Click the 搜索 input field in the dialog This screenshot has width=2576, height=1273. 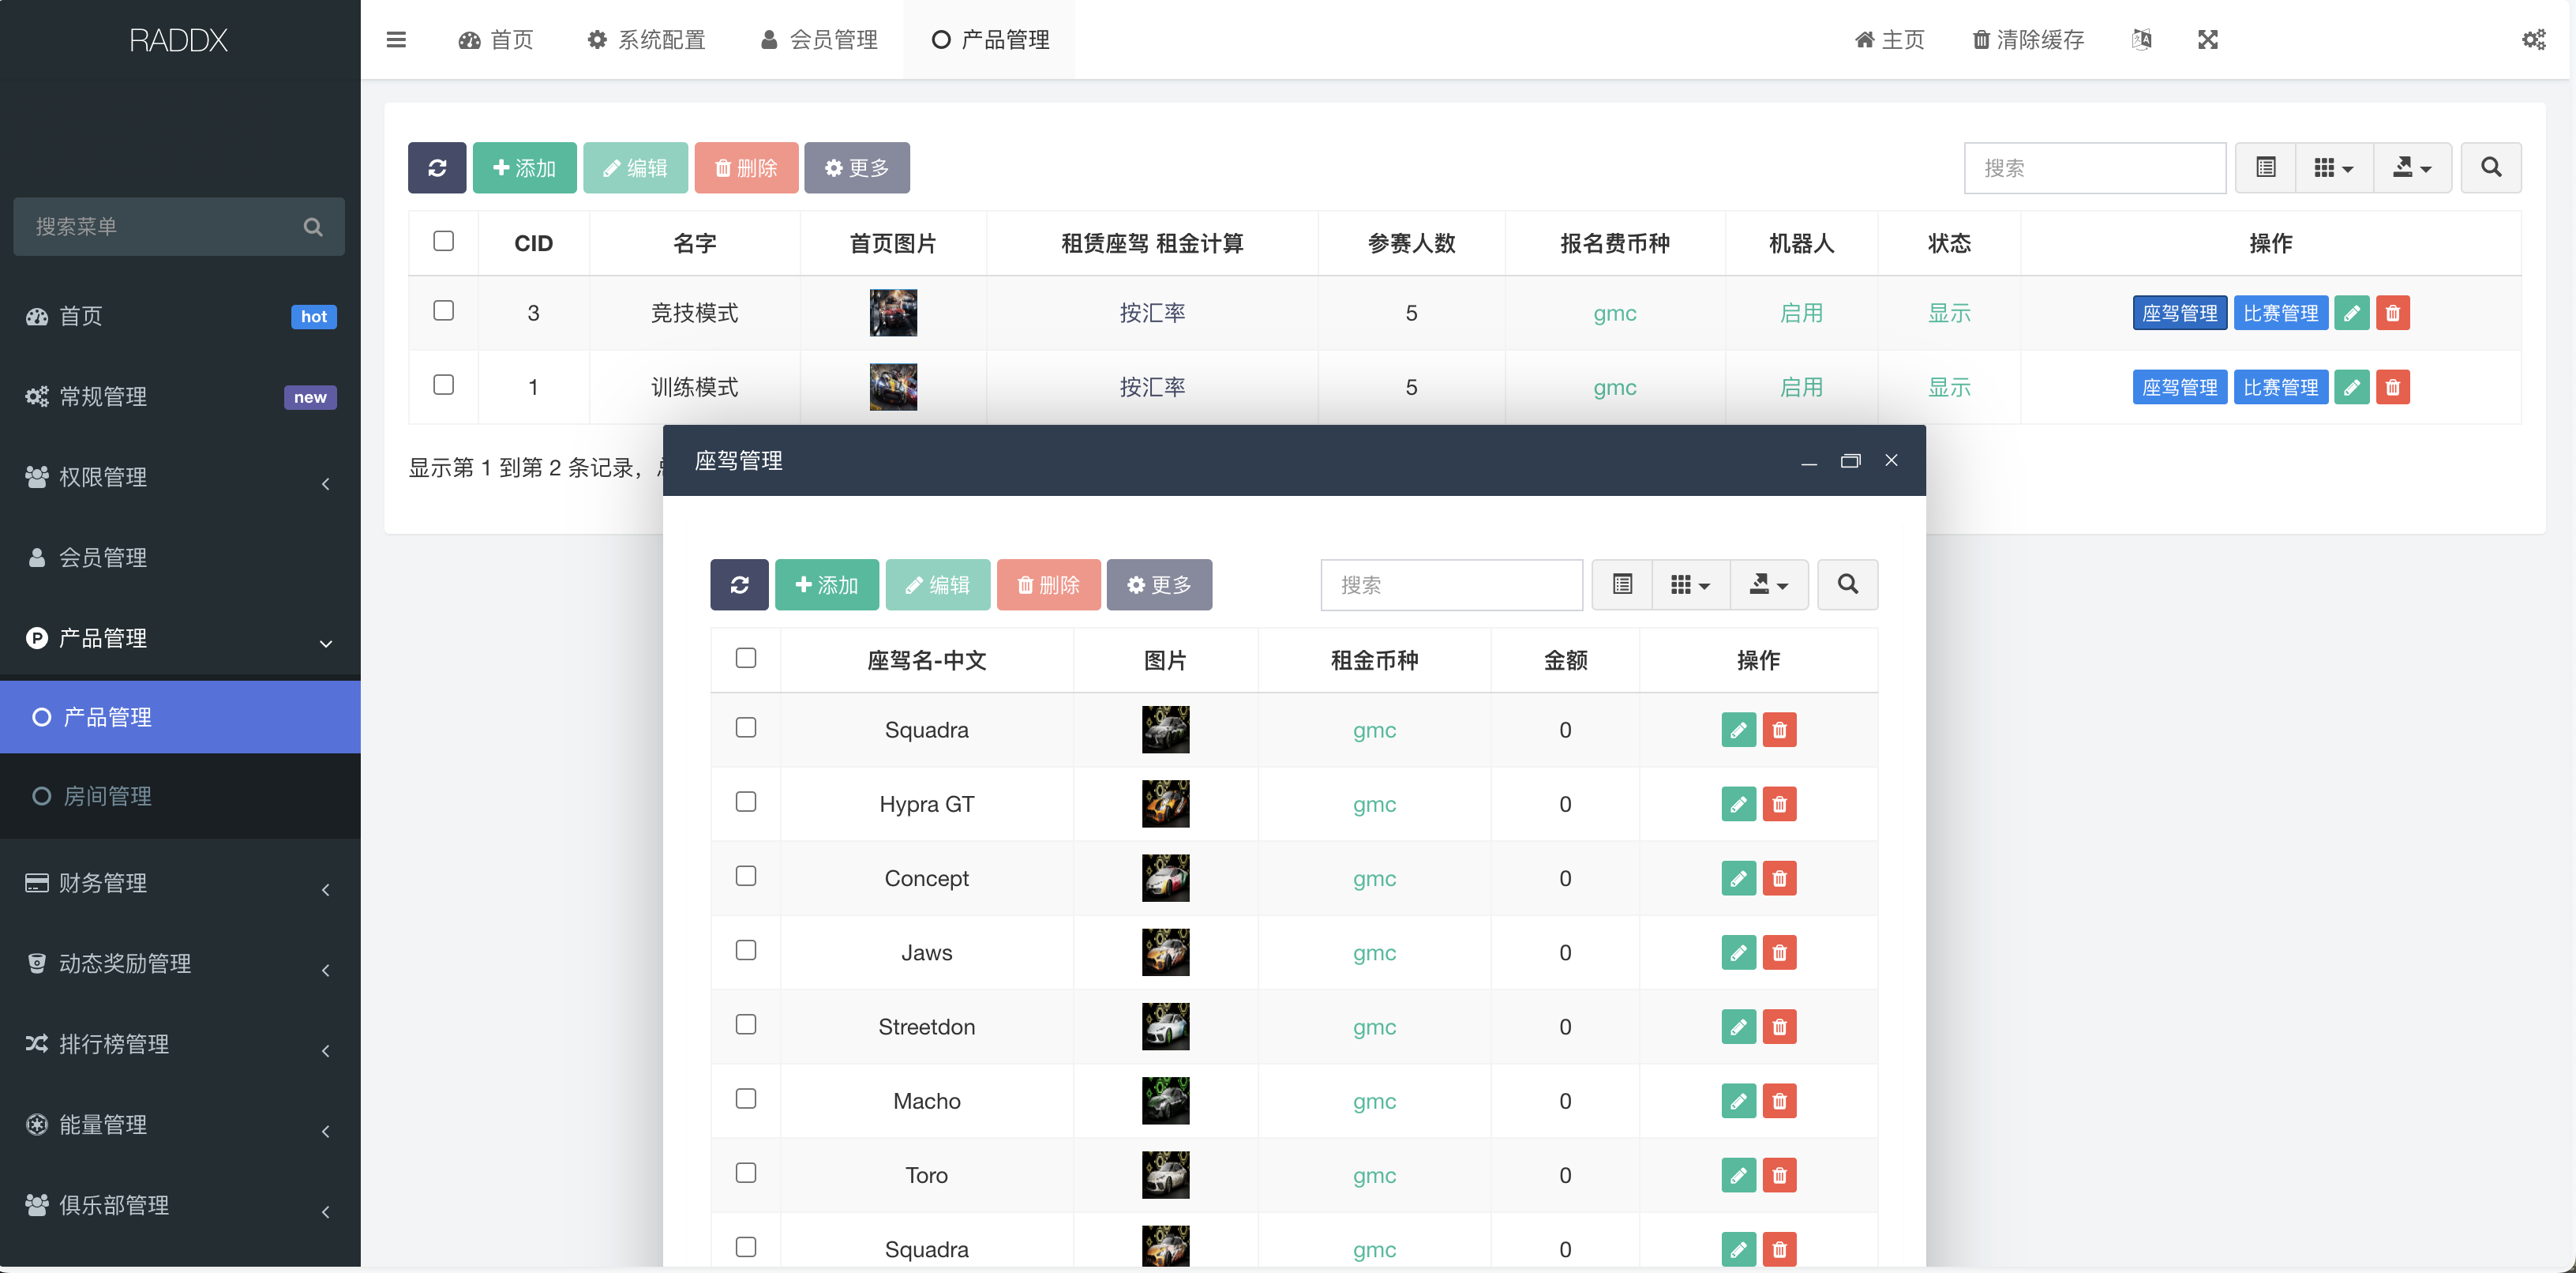(x=1450, y=584)
